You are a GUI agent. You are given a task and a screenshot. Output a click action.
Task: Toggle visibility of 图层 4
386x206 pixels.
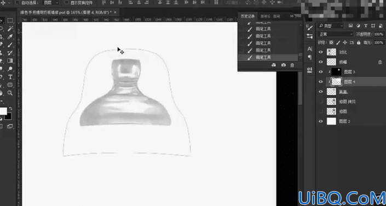click(320, 81)
